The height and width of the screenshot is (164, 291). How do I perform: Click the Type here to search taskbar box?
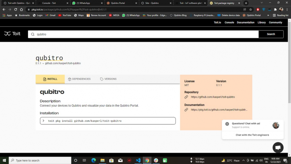(x=40, y=160)
